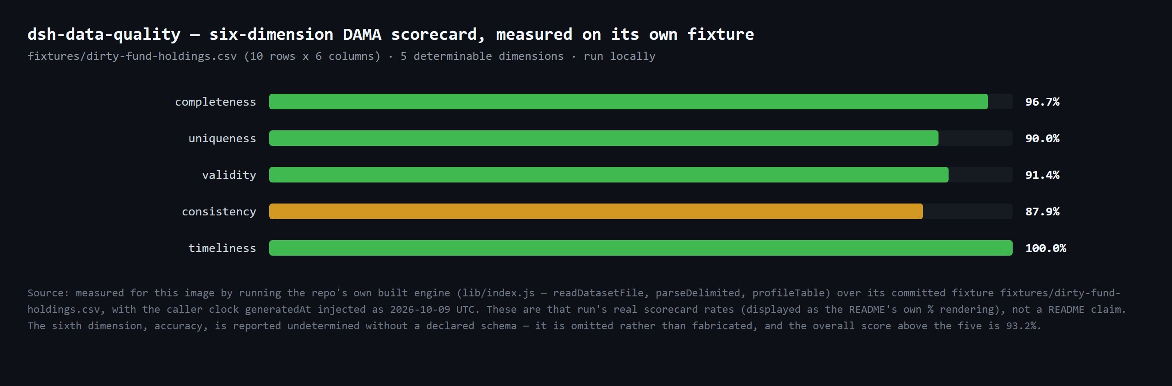Click the 87.9% consistency value
The height and width of the screenshot is (386, 1172).
click(1042, 212)
